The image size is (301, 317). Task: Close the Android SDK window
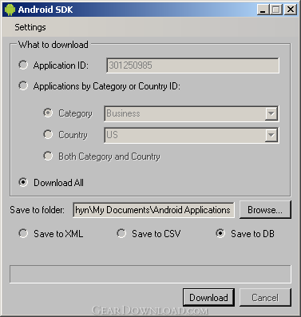pyautogui.click(x=291, y=10)
